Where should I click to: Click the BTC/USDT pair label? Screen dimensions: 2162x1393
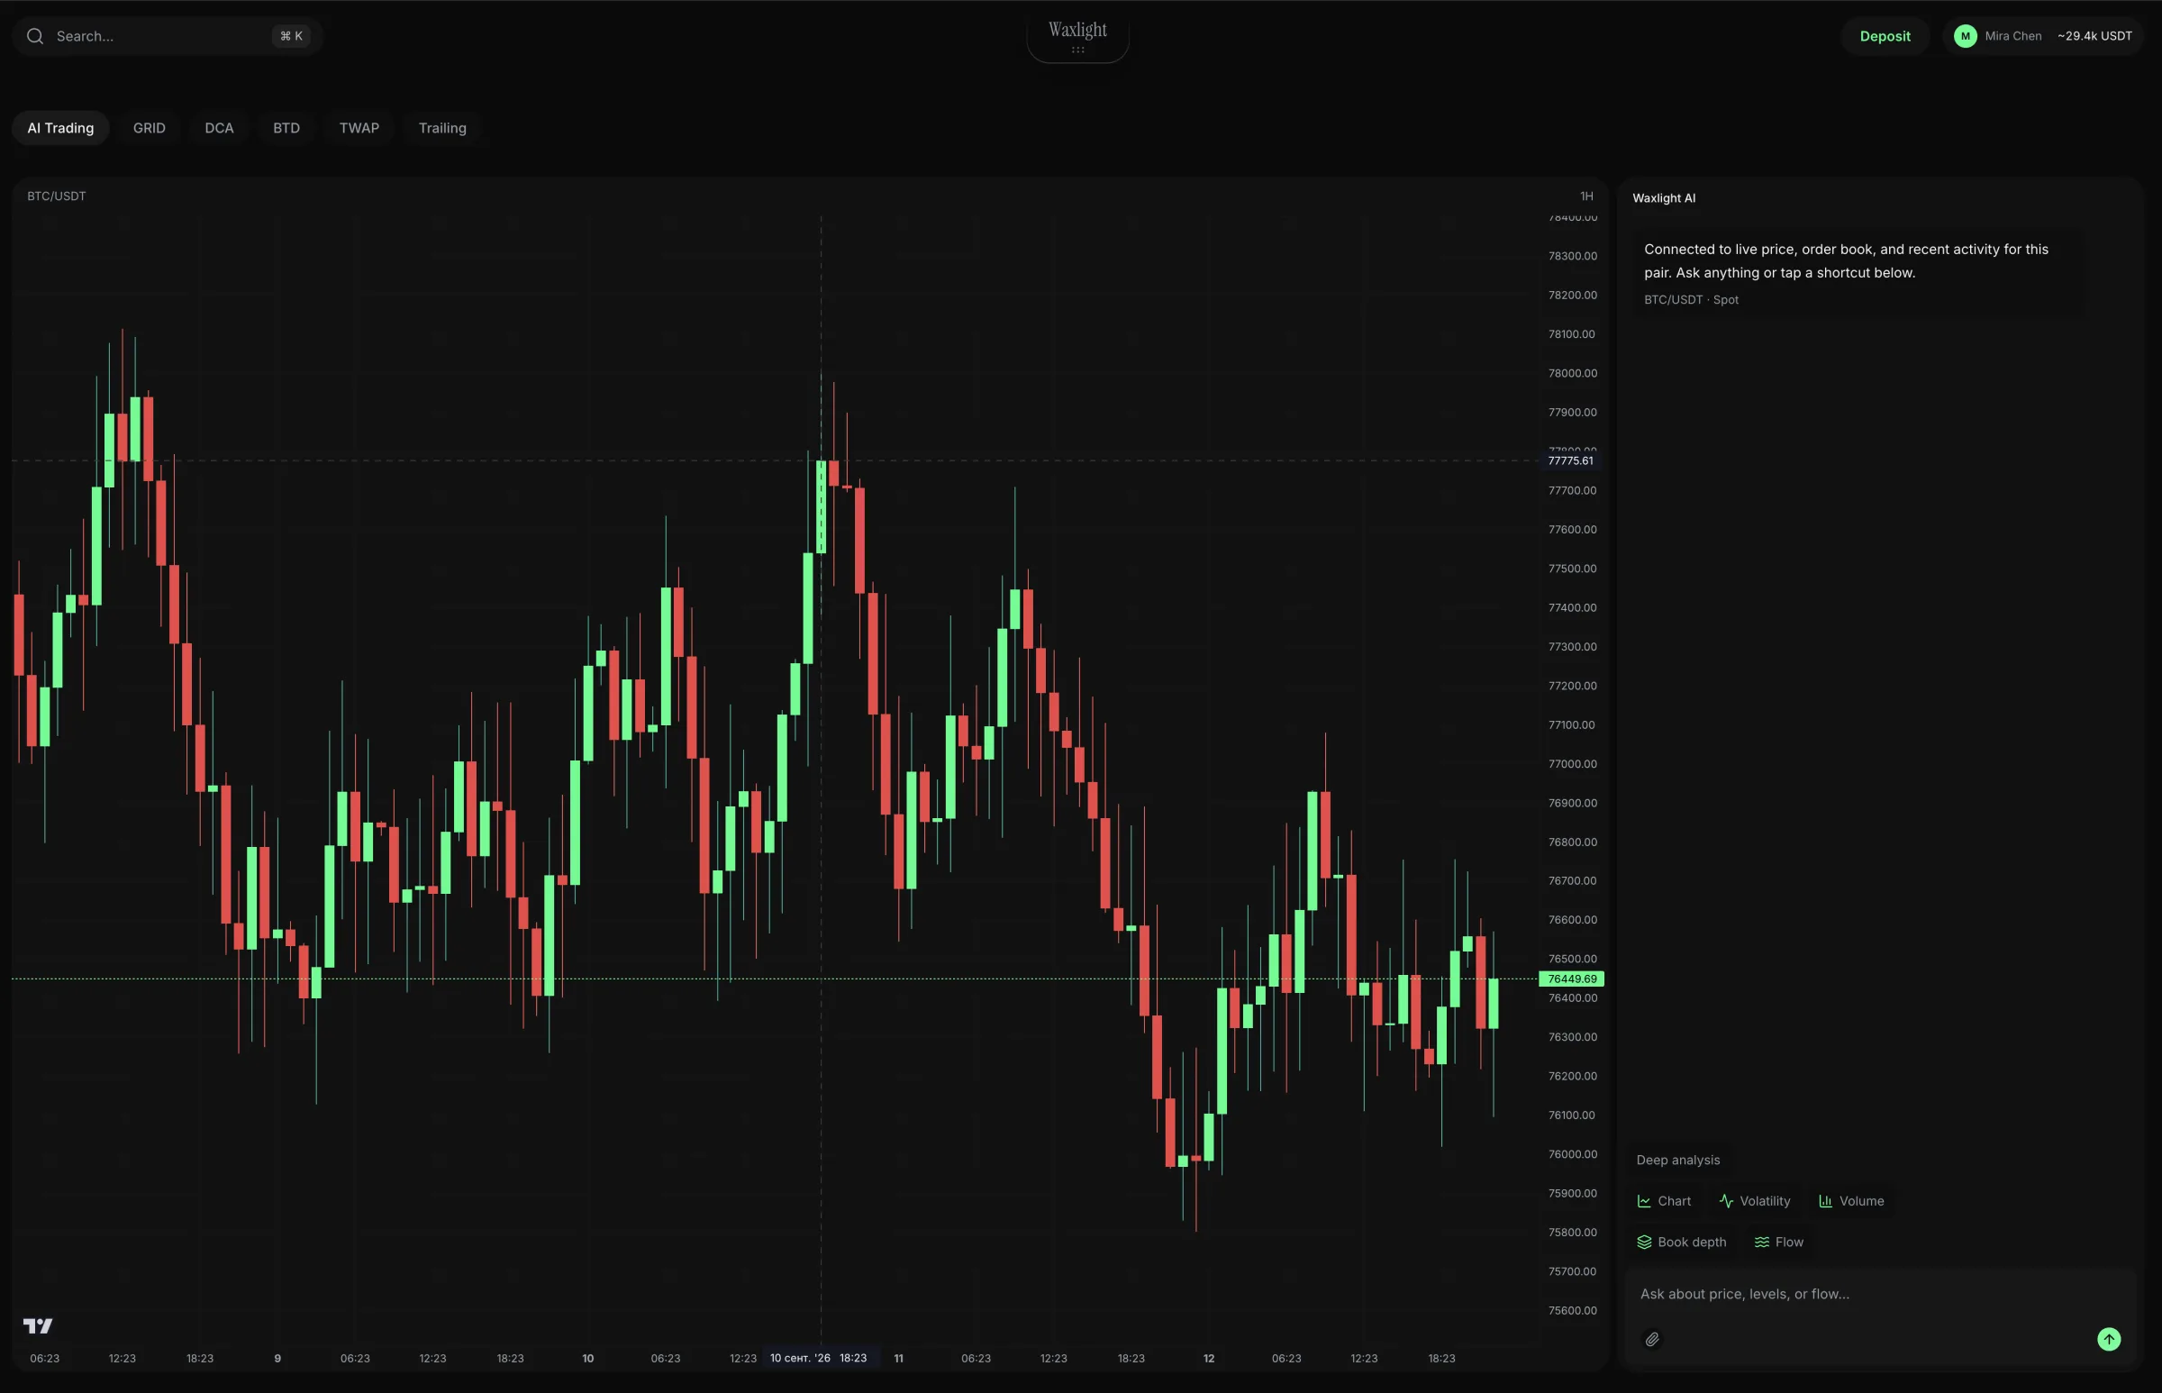pyautogui.click(x=56, y=196)
